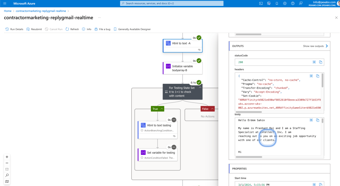Click the link icon on Html to text testing
340x186 pixels.
[174, 136]
